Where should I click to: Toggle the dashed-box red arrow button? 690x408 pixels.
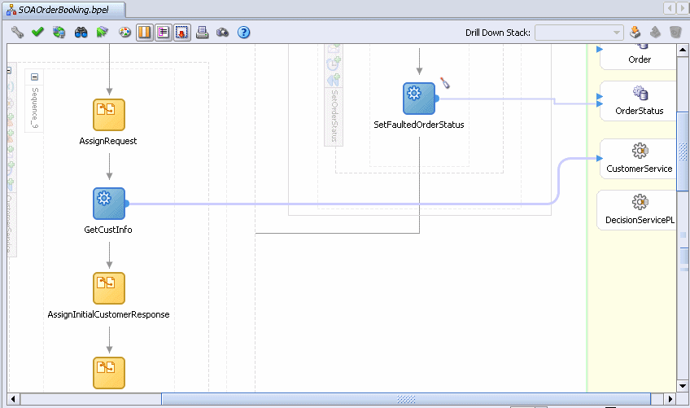182,32
